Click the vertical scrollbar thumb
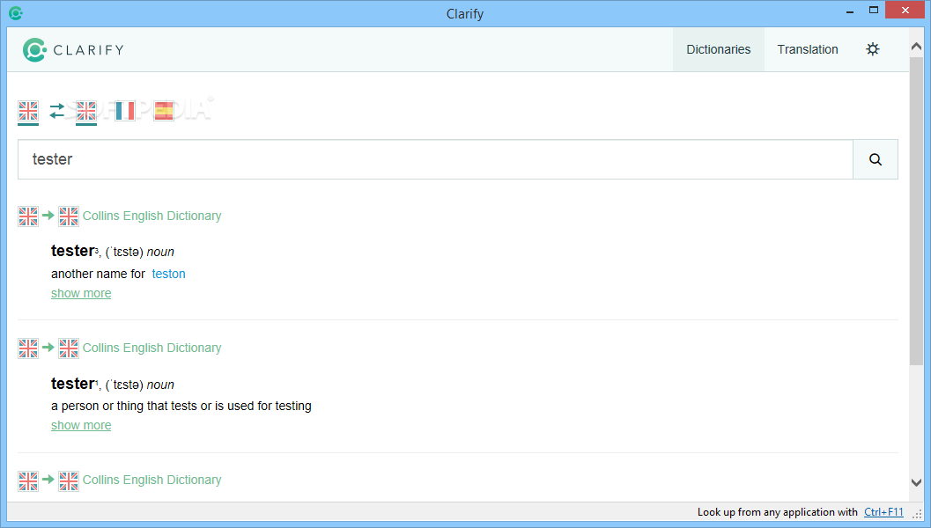 tap(916, 210)
